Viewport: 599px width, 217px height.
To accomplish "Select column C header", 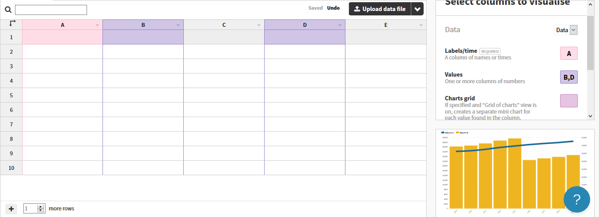I will (224, 25).
